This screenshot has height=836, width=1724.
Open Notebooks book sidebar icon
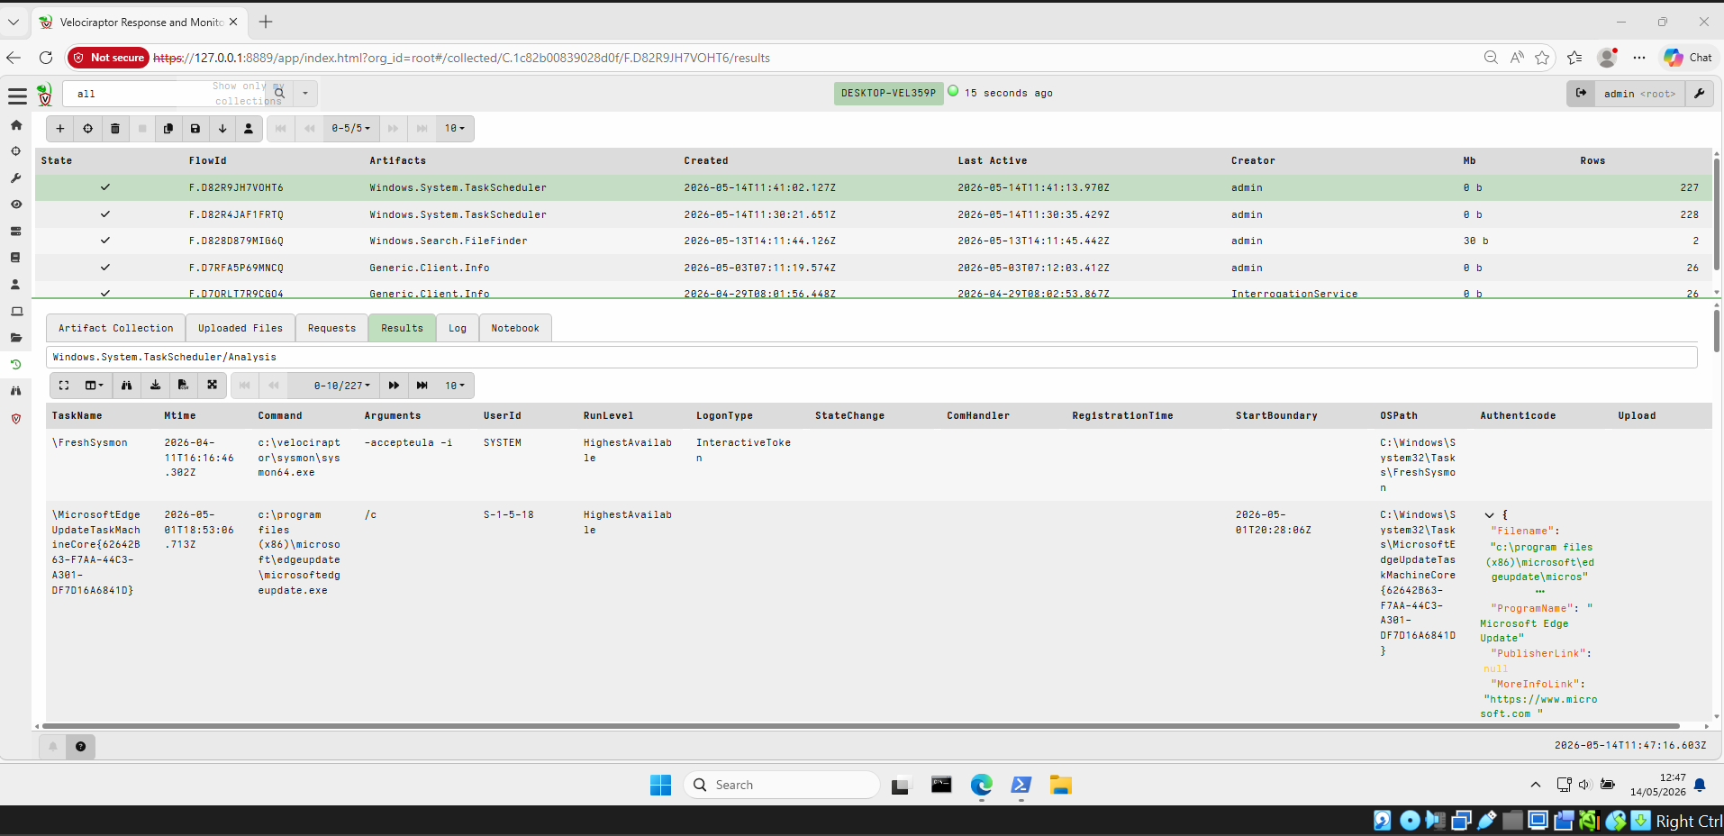tap(15, 258)
